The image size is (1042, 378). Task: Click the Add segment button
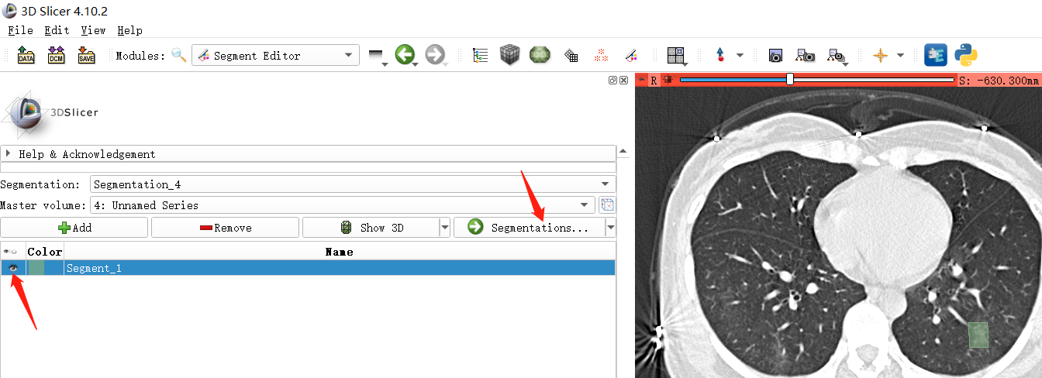tap(74, 228)
